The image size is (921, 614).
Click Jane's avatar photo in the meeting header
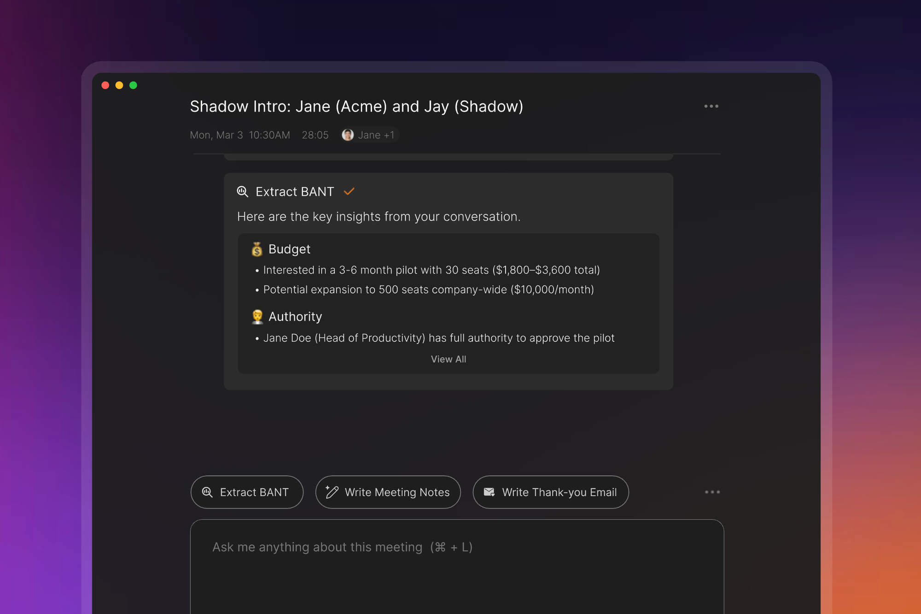click(x=348, y=135)
